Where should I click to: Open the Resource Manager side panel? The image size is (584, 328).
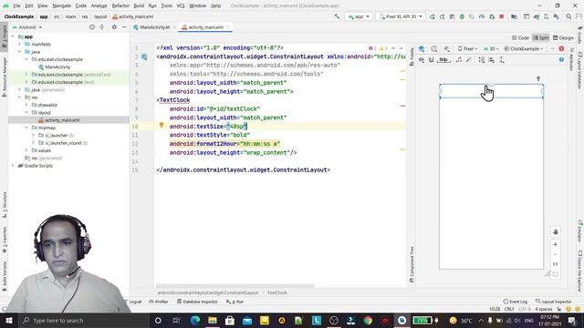4,77
